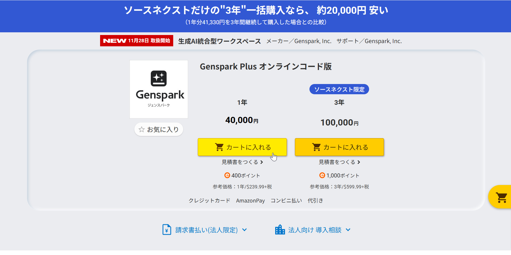The height and width of the screenshot is (255, 511).
Task: Click the orange point icon beside 400ポイント
Action: tap(227, 175)
